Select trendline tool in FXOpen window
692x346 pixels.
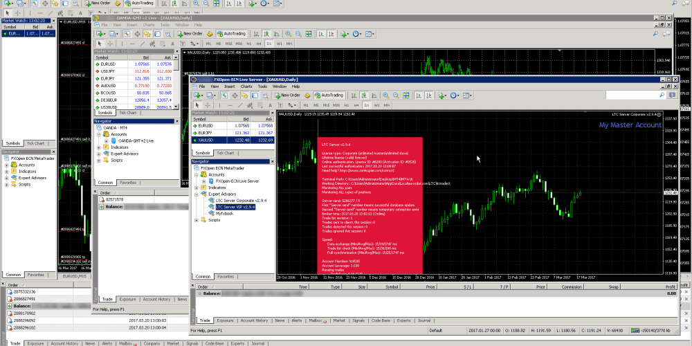240,105
